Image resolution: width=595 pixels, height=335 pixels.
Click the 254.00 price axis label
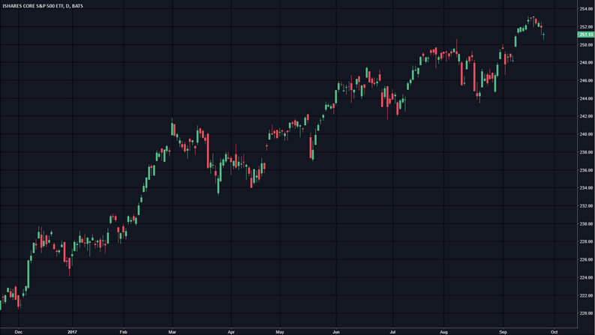586,9
